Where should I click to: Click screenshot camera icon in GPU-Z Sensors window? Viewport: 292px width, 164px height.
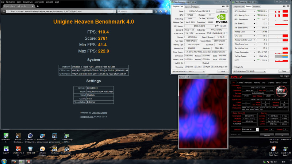click(284, 6)
